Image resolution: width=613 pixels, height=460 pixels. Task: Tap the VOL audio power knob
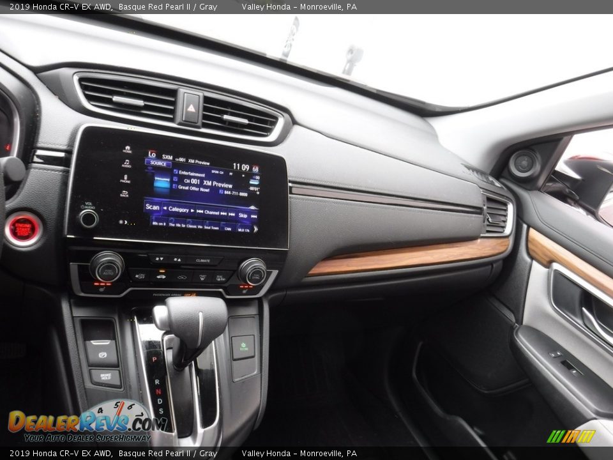(88, 219)
